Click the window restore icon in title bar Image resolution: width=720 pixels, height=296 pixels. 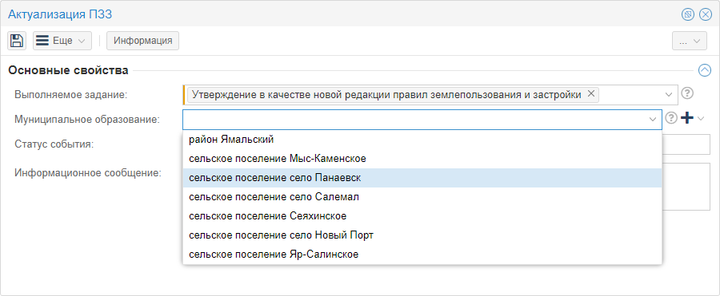(687, 14)
